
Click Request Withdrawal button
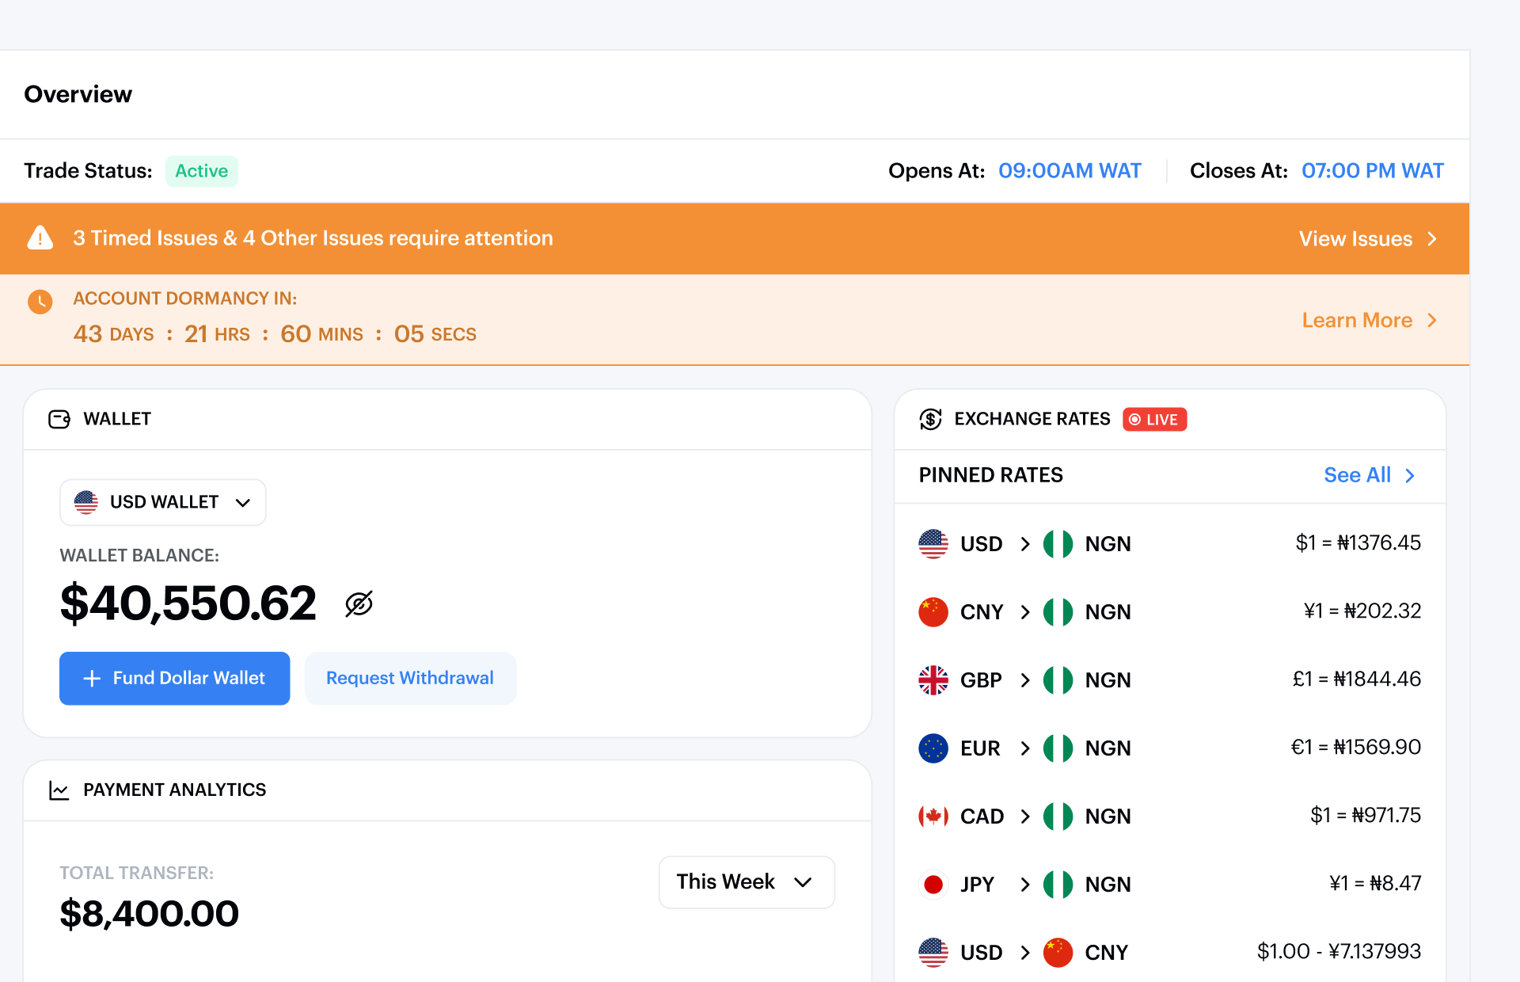[x=410, y=679]
